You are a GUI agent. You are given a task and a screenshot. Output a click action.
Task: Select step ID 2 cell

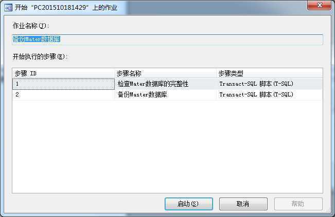click(x=63, y=94)
